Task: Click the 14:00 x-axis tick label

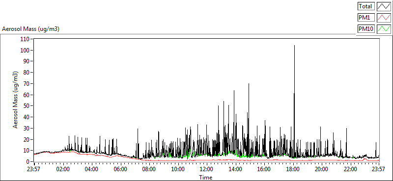Action: 235,169
